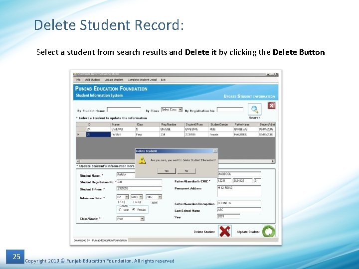Viewport: 359px width, 269px height.
Task: Open the Update Student menu
Action: click(x=114, y=80)
